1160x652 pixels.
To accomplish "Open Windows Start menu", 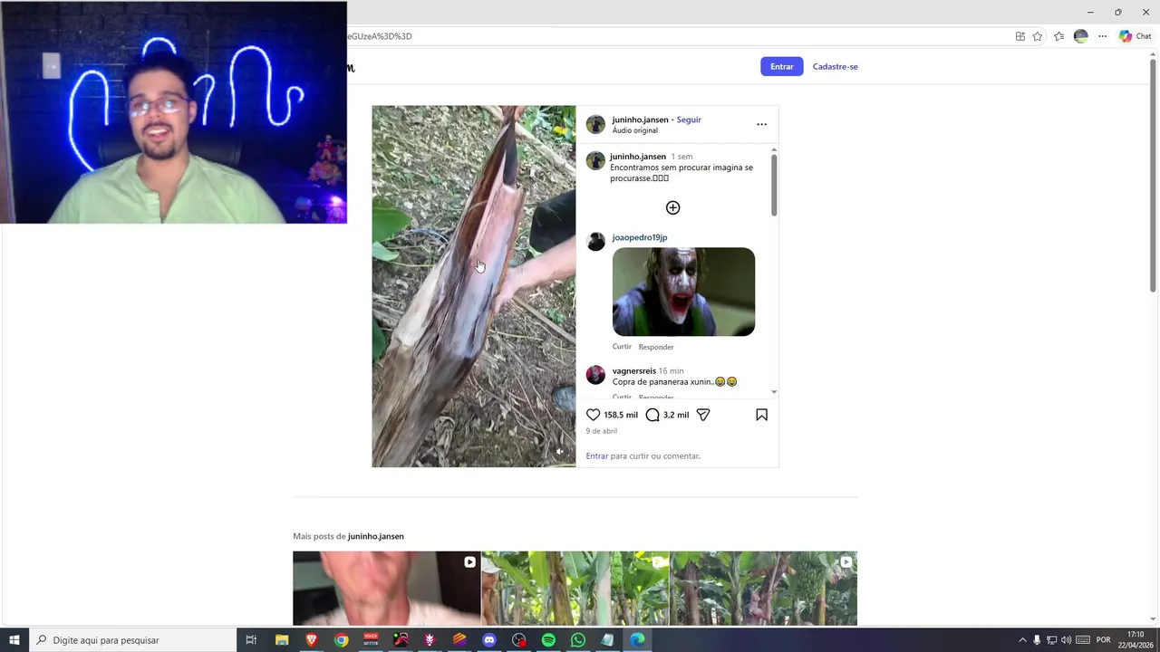I will coord(14,639).
